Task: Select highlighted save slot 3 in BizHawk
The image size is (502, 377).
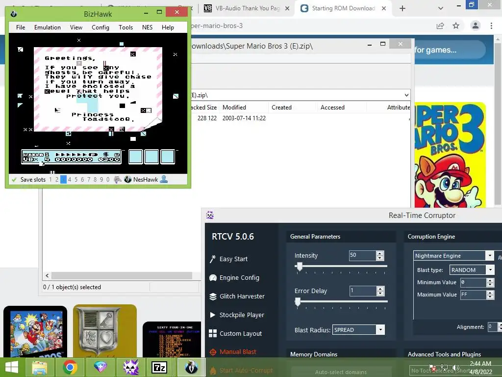Action: pos(63,180)
